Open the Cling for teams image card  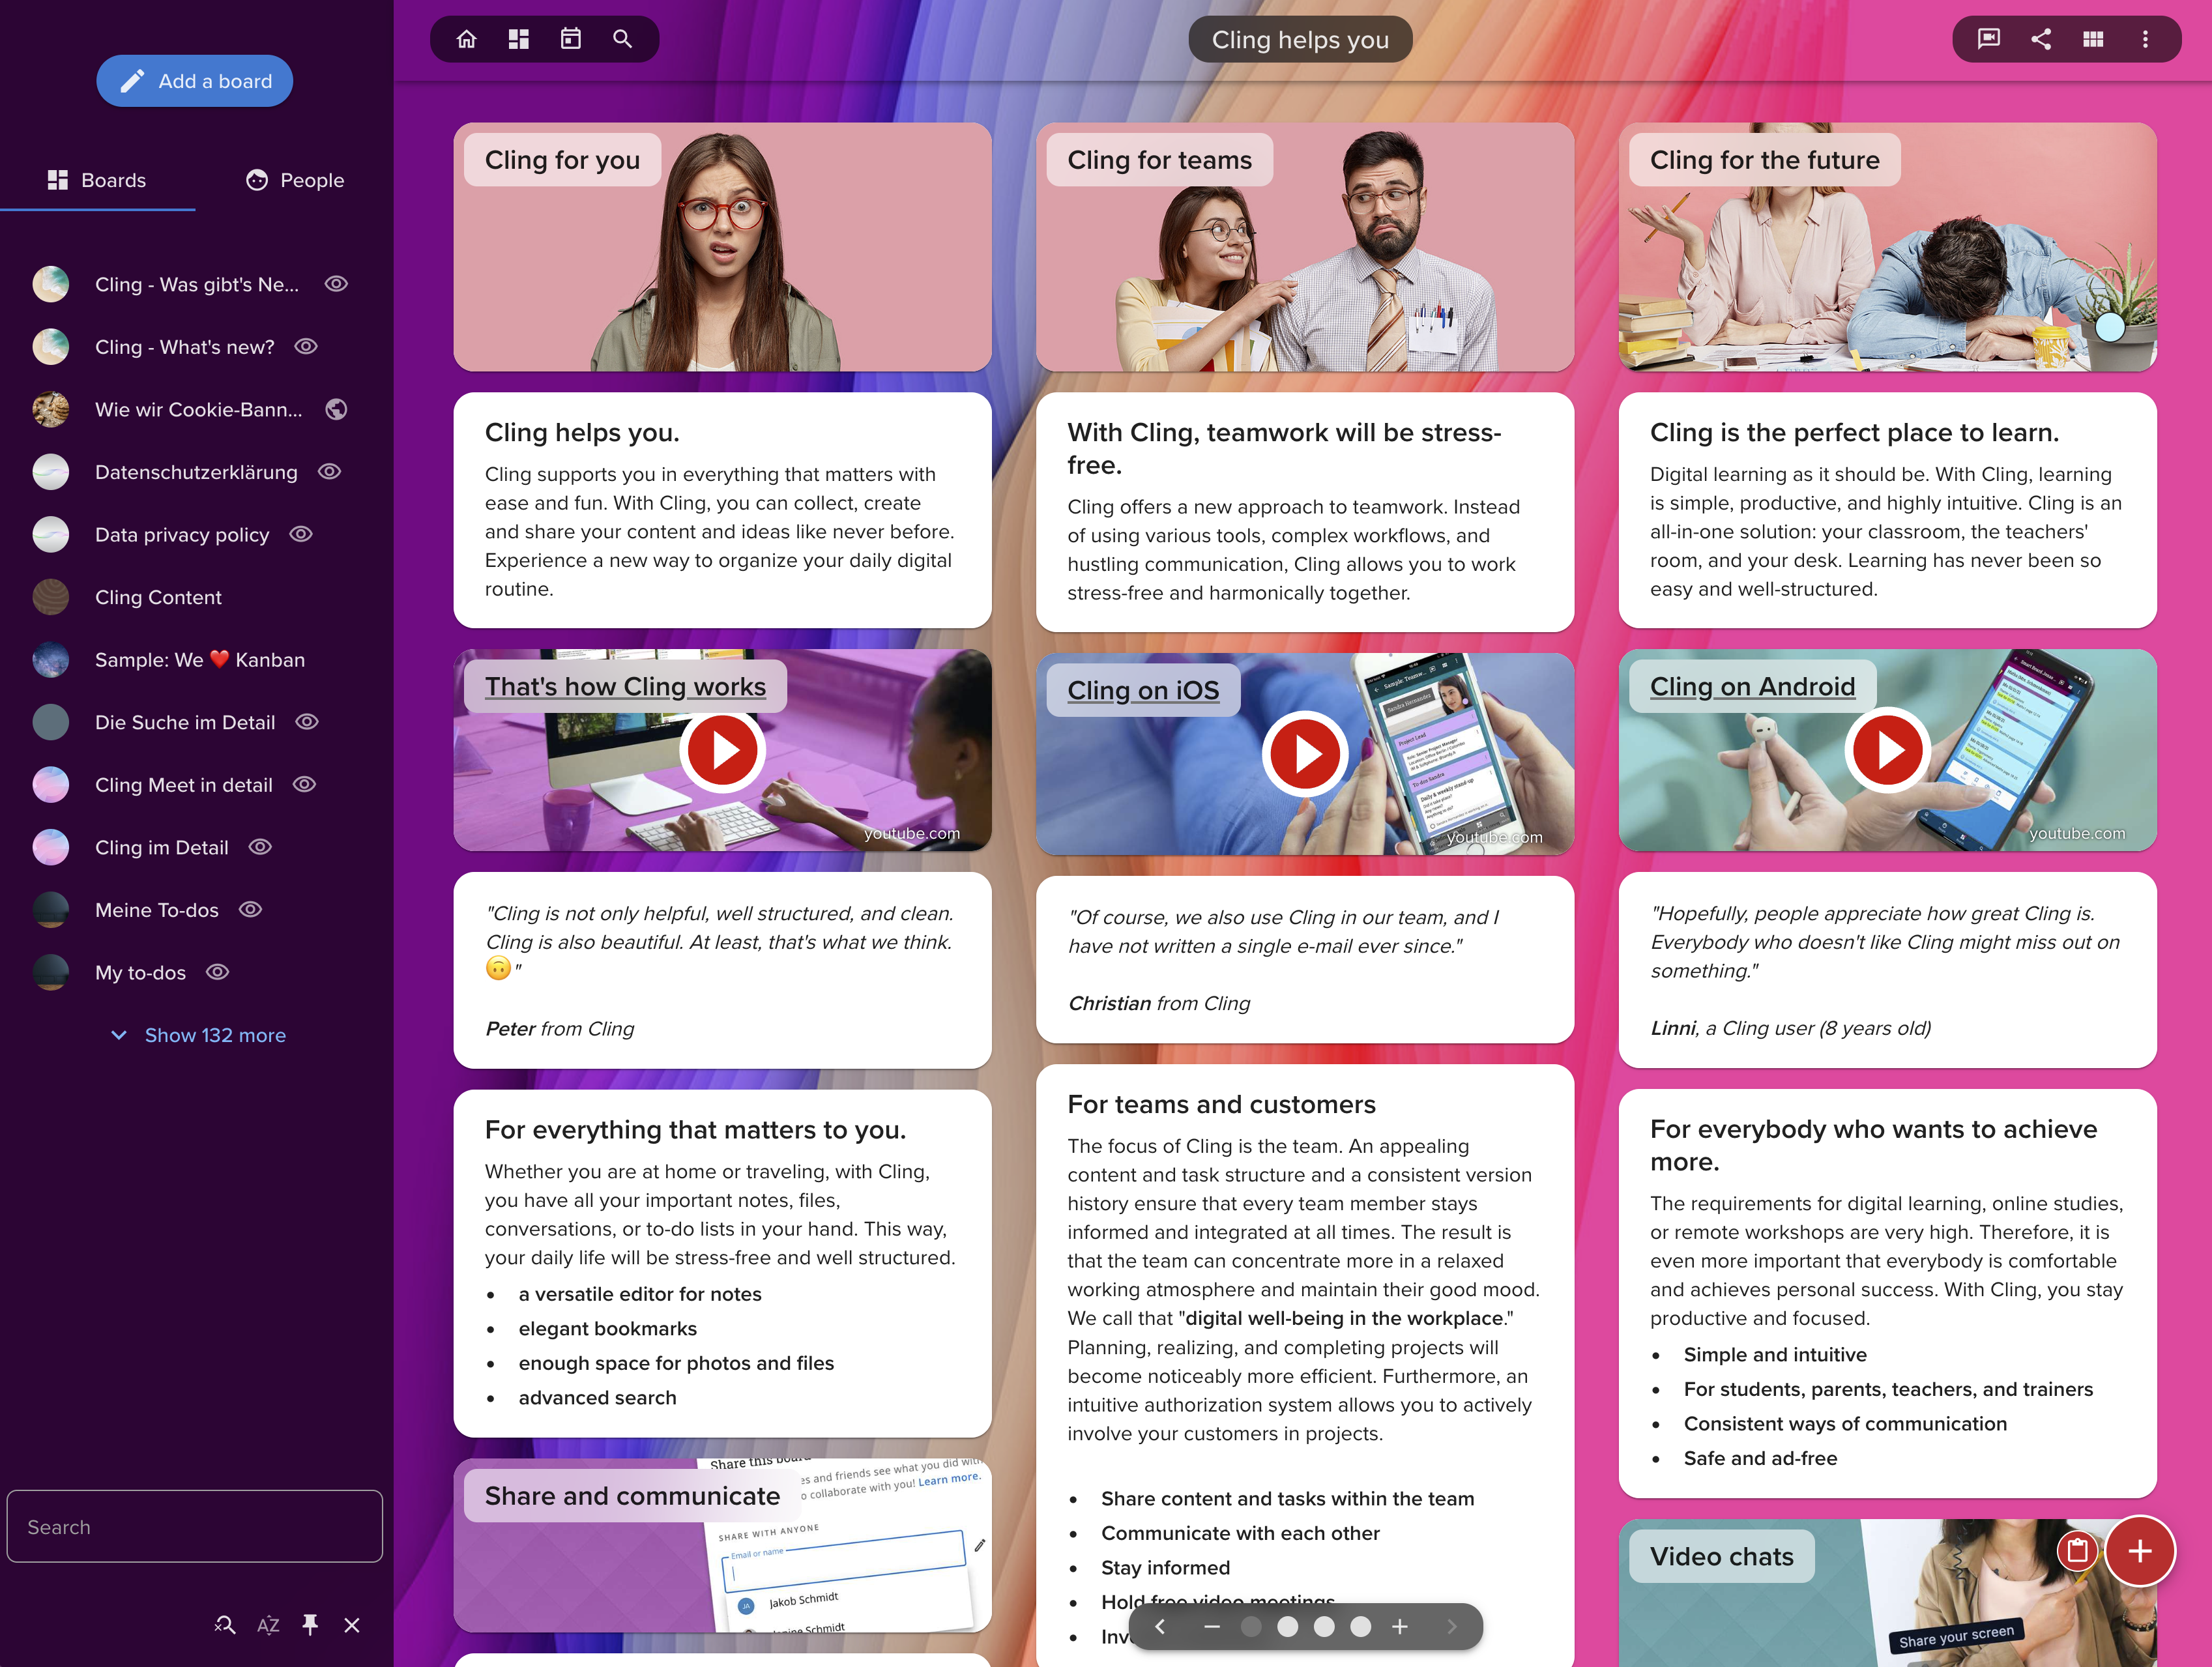pyautogui.click(x=1304, y=247)
